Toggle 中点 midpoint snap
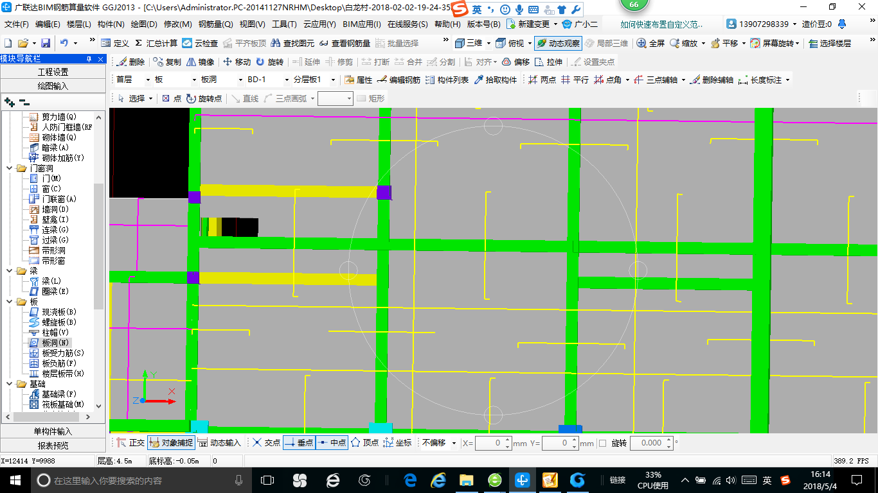 pos(332,442)
